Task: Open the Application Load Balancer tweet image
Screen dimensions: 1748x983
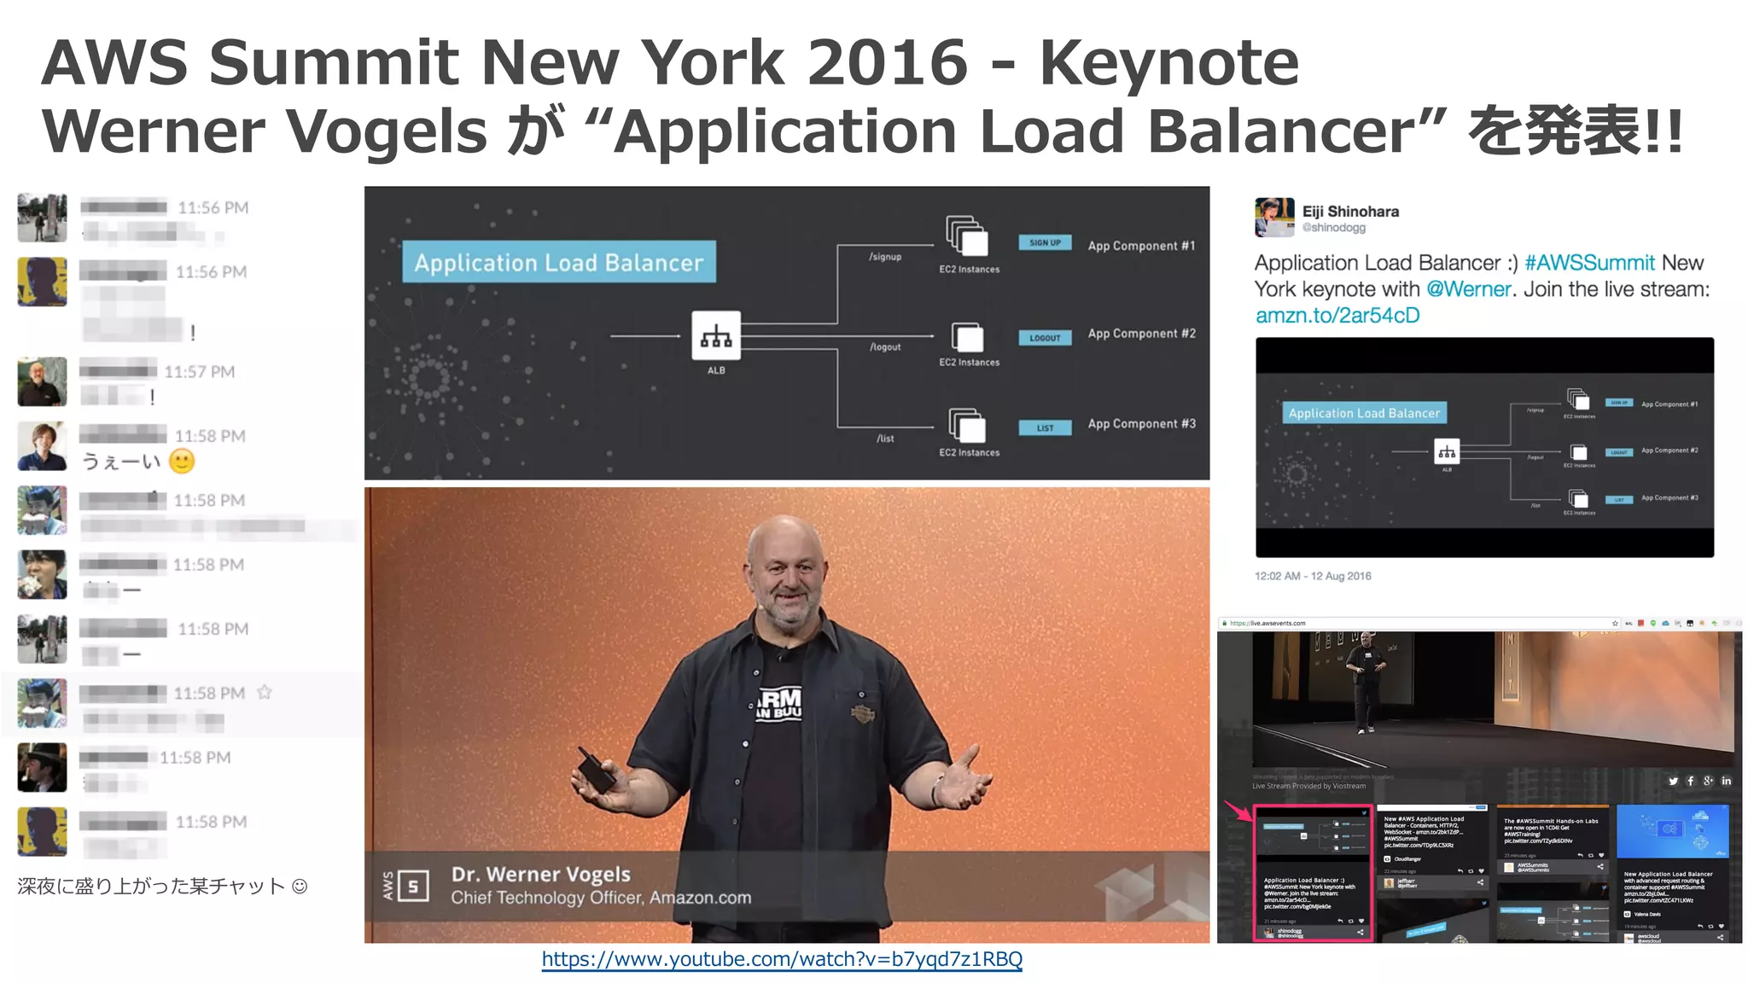Action: pyautogui.click(x=1484, y=447)
